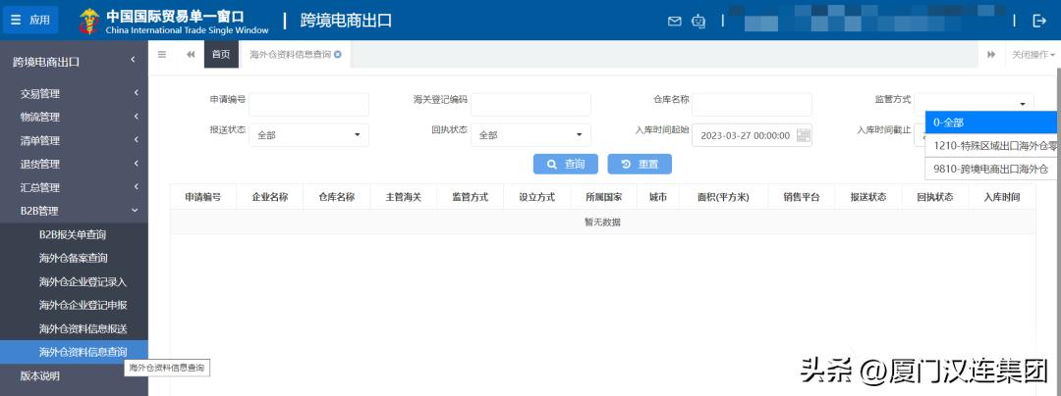
Task: Click the 设立方式 column header
Action: click(536, 197)
